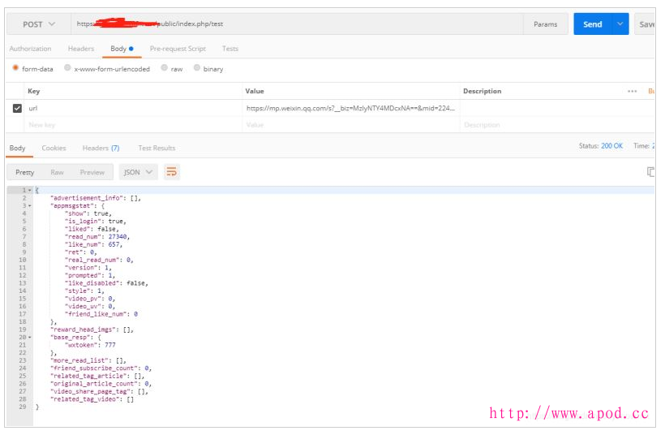This screenshot has height=435, width=665.
Task: Click the "like_disabled": false line
Action: (106, 283)
